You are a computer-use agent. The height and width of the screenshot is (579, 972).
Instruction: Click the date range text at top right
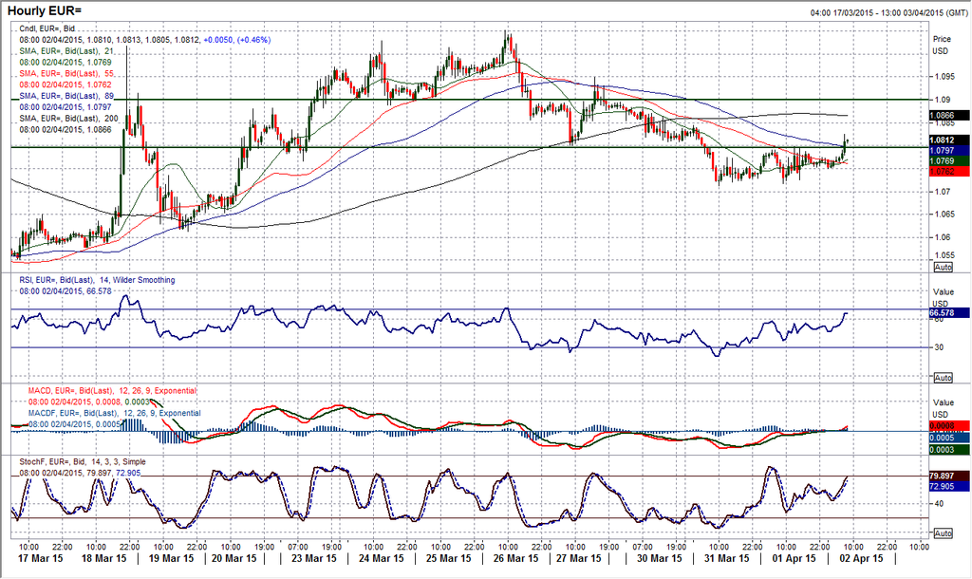coord(888,13)
